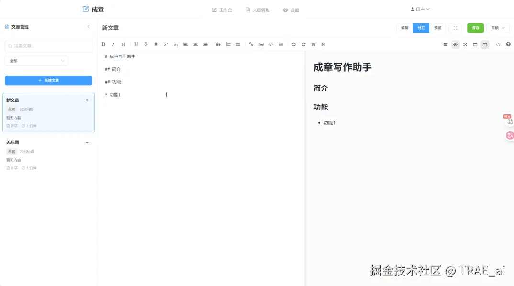Open the 全部 article filter dropdown
514x286 pixels.
click(x=36, y=61)
